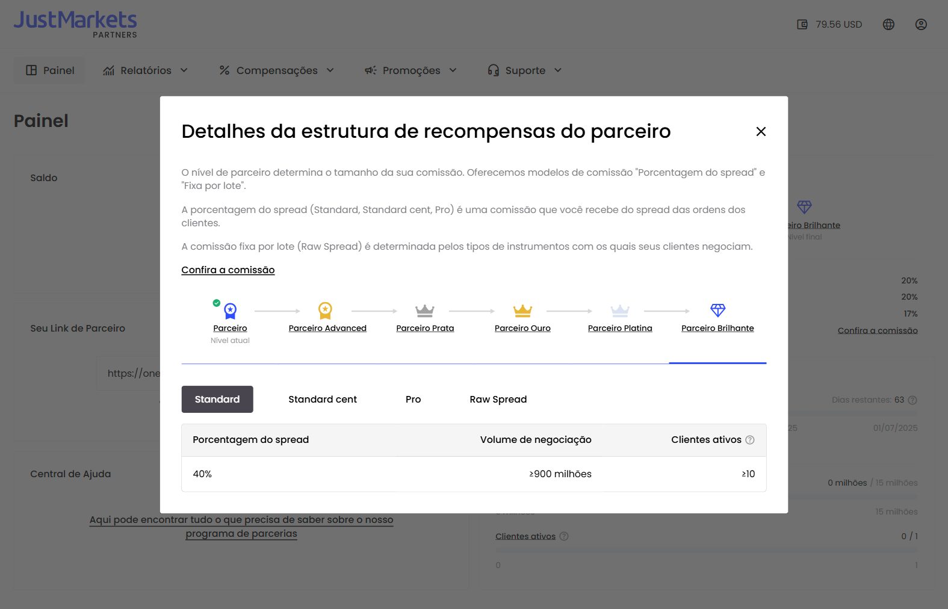The image size is (948, 609).
Task: Click the Compensações percent icon
Action: (x=225, y=70)
